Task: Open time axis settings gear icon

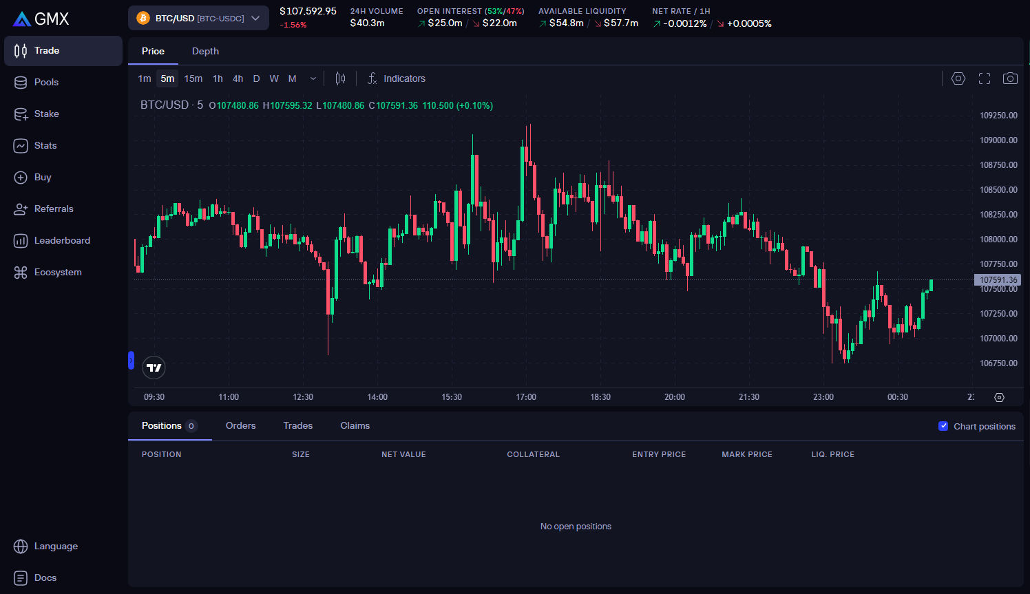Action: [x=999, y=397]
